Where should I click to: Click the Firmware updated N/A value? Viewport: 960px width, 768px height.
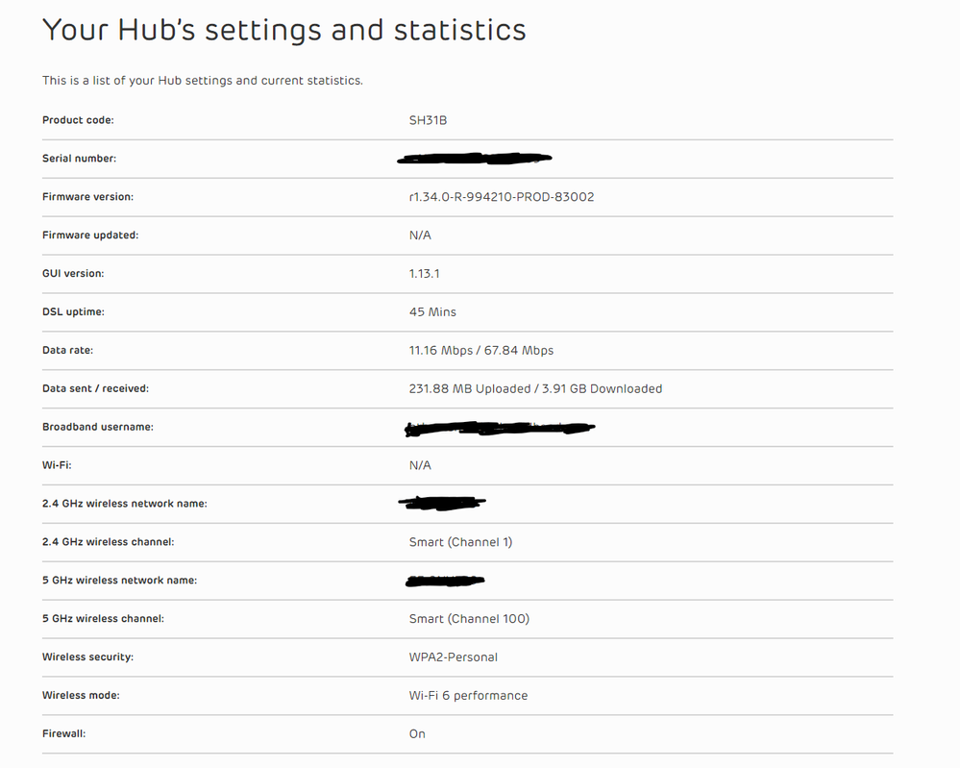[x=420, y=235]
